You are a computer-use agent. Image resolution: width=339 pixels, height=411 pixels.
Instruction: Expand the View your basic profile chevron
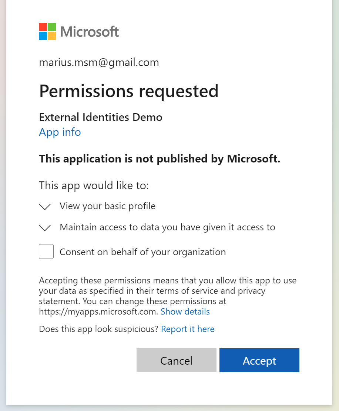coord(45,207)
